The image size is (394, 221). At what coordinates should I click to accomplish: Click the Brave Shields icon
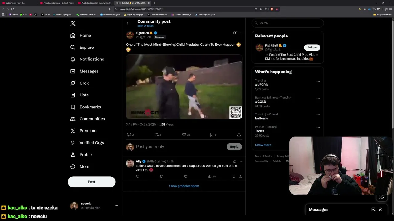272,9
